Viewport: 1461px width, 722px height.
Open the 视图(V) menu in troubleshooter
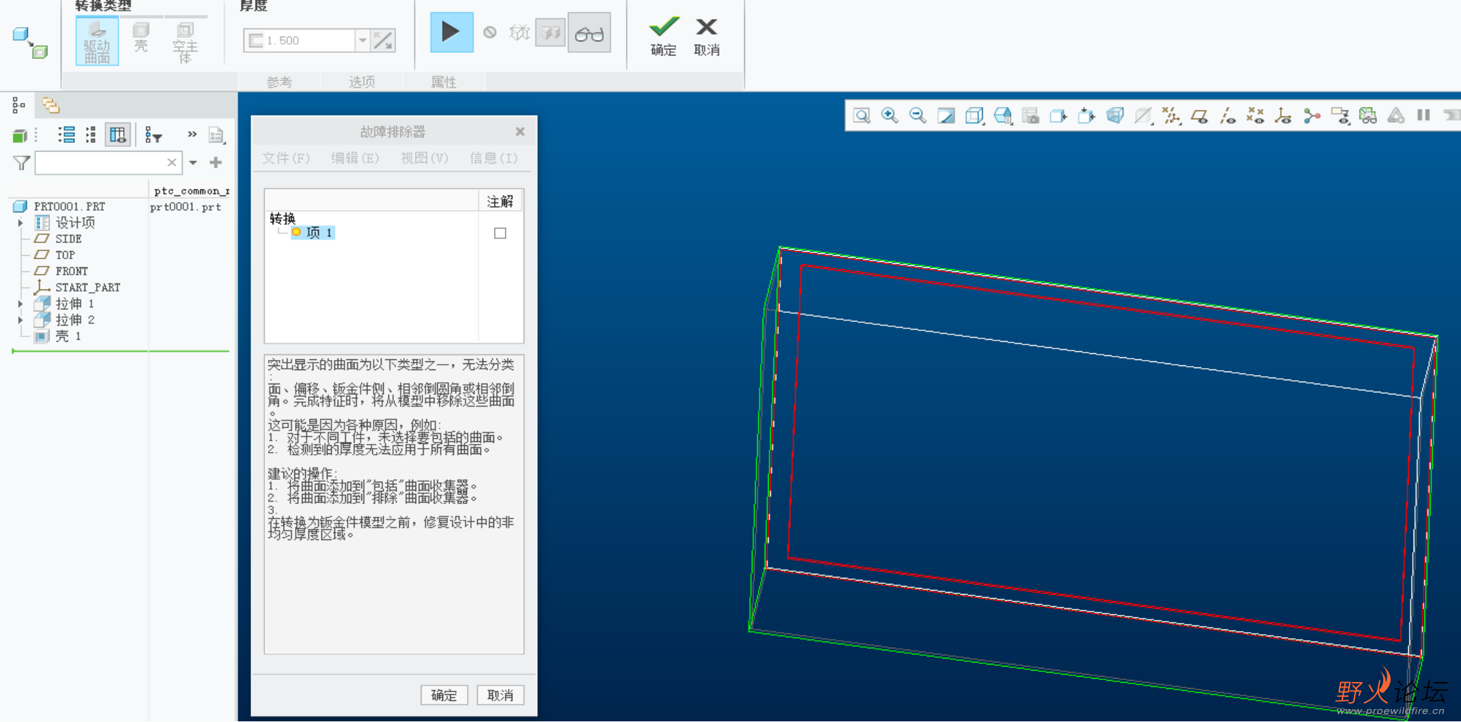(424, 158)
